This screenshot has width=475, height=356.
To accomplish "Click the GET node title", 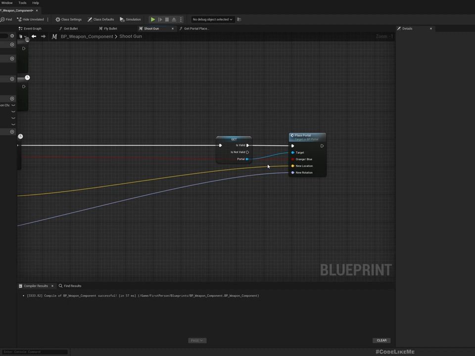I will click(234, 139).
